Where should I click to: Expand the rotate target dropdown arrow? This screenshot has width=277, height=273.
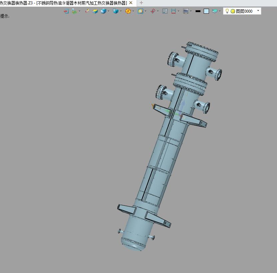(158, 11)
